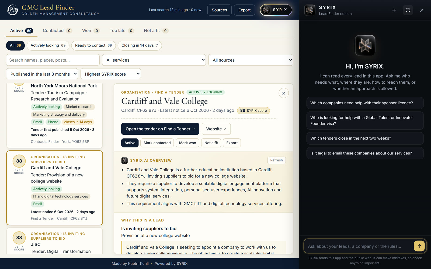Set lead status to Active
431x269 pixels.
pyautogui.click(x=130, y=143)
